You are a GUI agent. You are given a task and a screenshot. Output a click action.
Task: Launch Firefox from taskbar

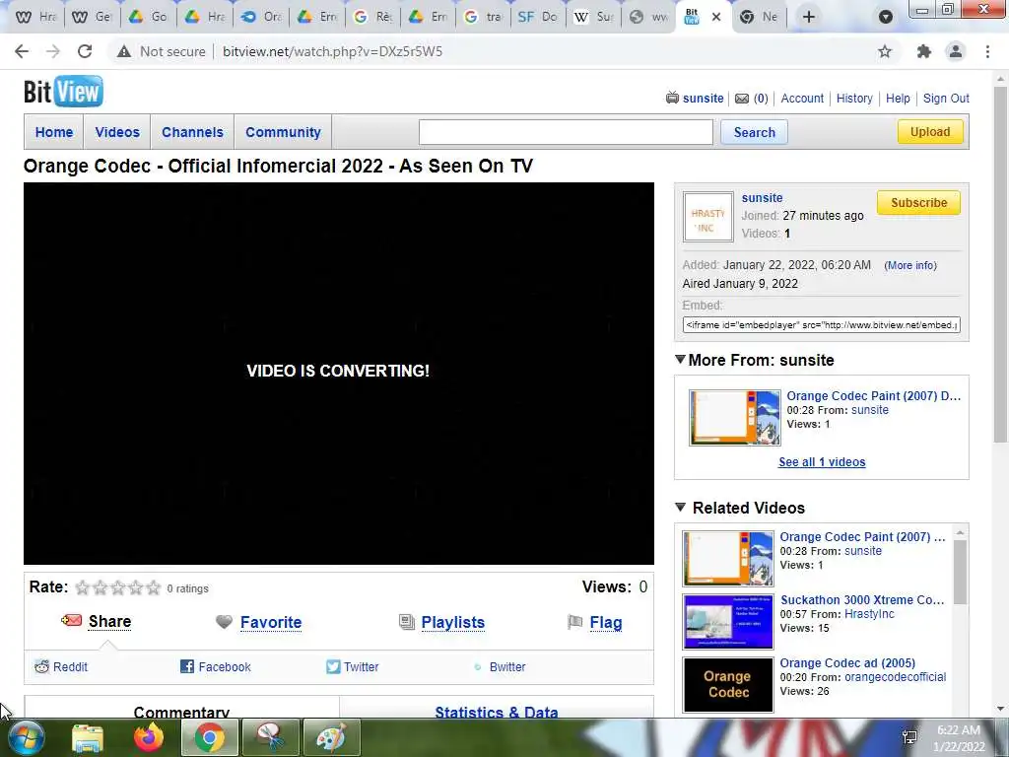tap(149, 737)
